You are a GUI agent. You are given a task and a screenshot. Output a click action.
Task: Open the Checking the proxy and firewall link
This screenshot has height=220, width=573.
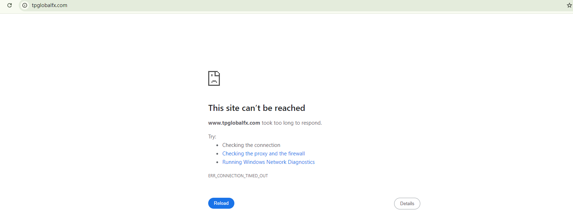click(x=263, y=154)
